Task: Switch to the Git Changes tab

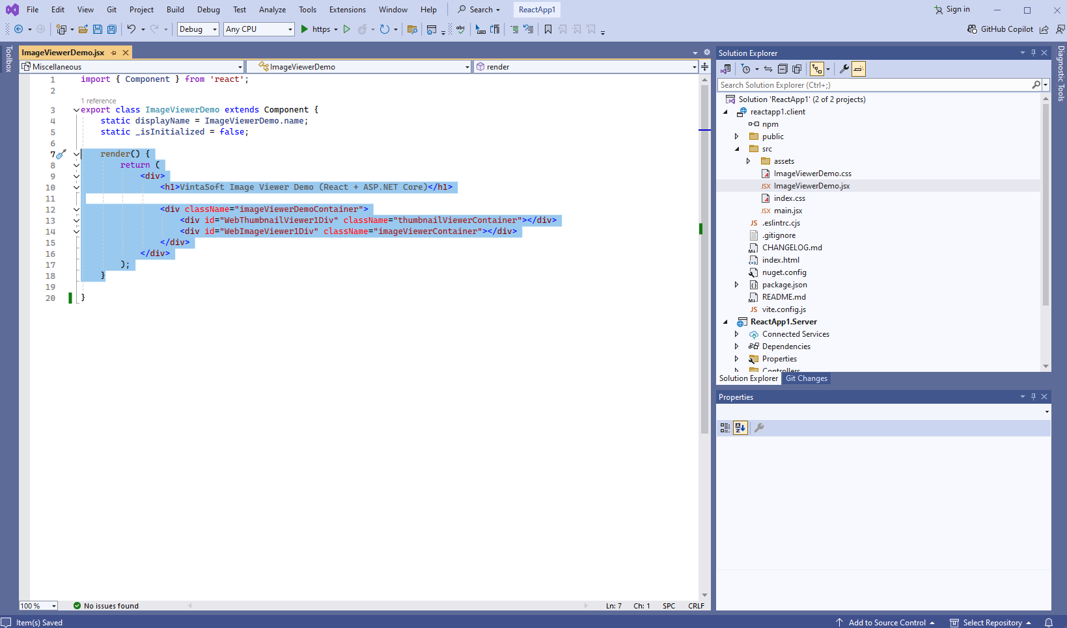Action: point(806,378)
